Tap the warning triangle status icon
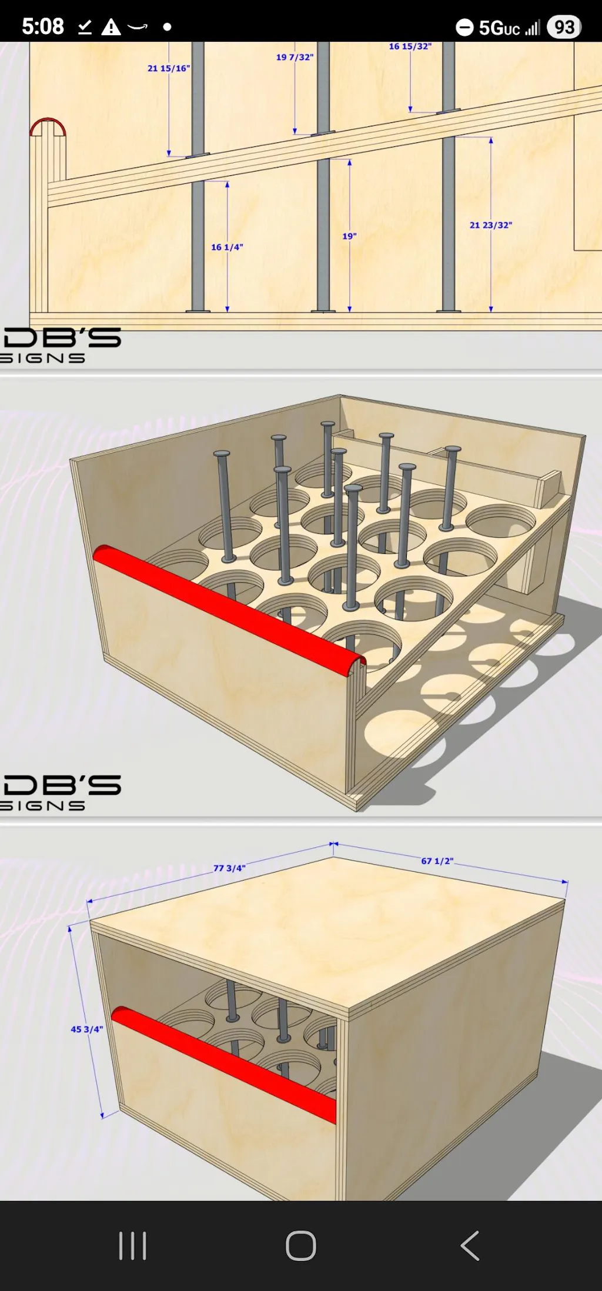The height and width of the screenshot is (1291, 602). (111, 27)
